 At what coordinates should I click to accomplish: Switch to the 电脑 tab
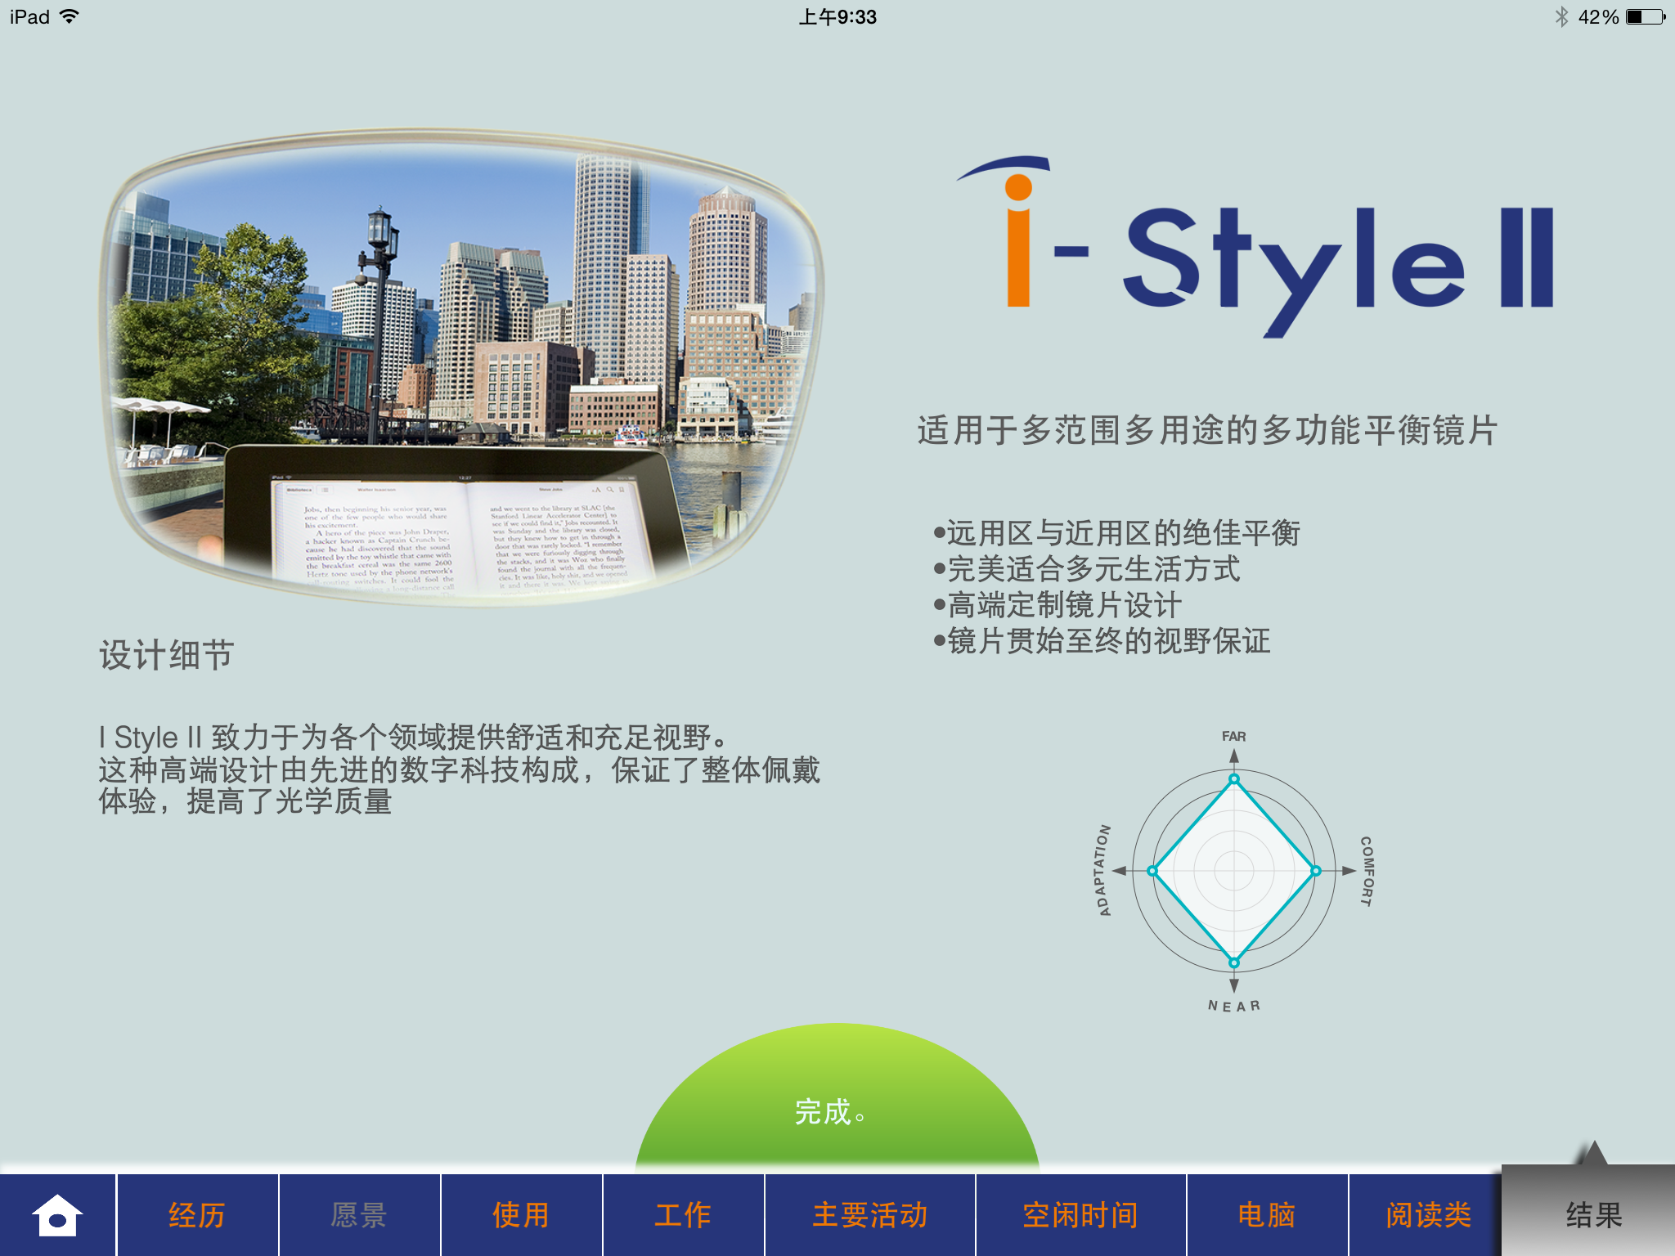pos(1267,1215)
